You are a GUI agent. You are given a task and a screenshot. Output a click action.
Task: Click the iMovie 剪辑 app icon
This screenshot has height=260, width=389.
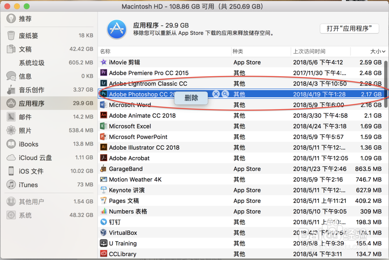pos(103,62)
